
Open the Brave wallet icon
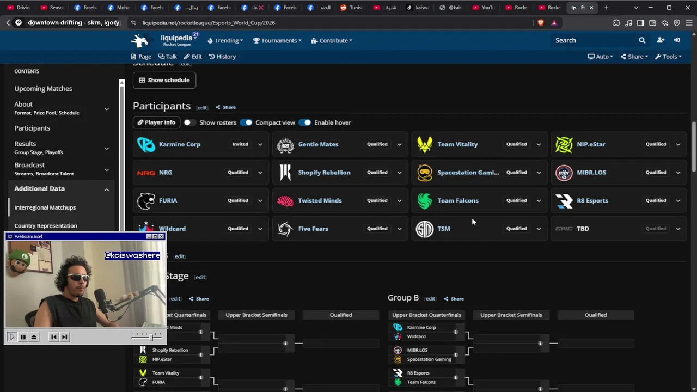click(653, 23)
